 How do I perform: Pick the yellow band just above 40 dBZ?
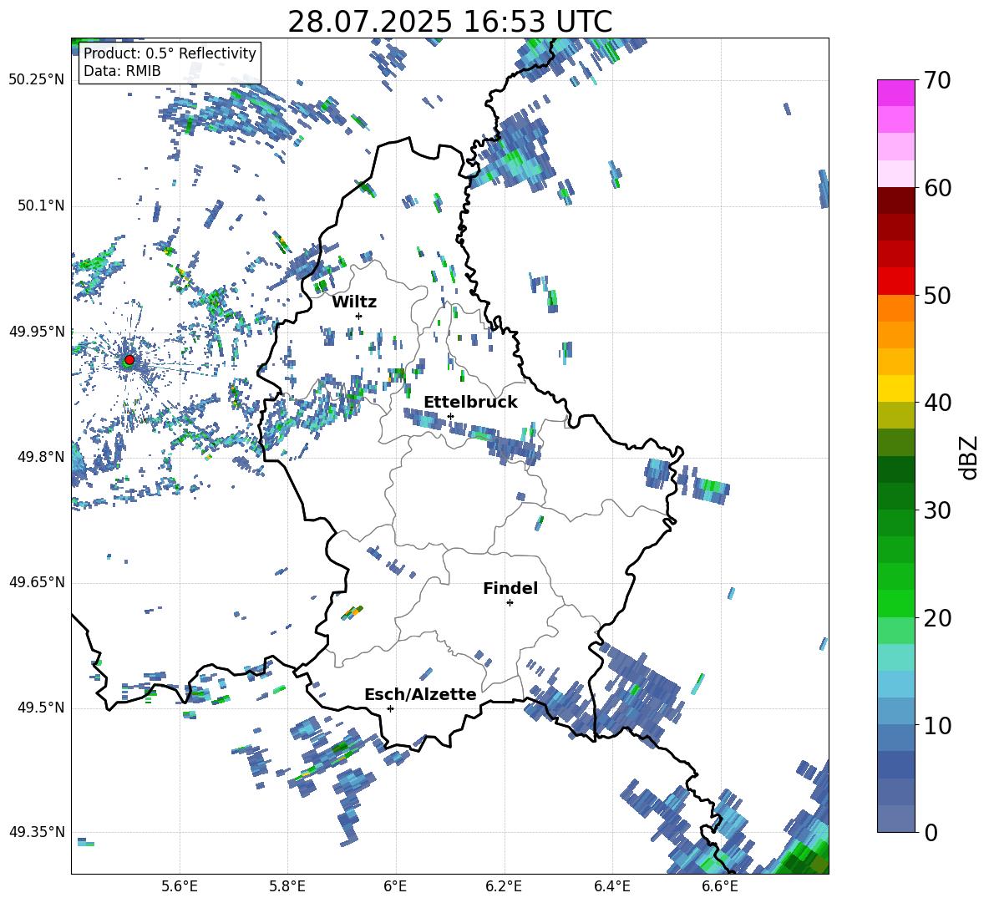tap(895, 388)
